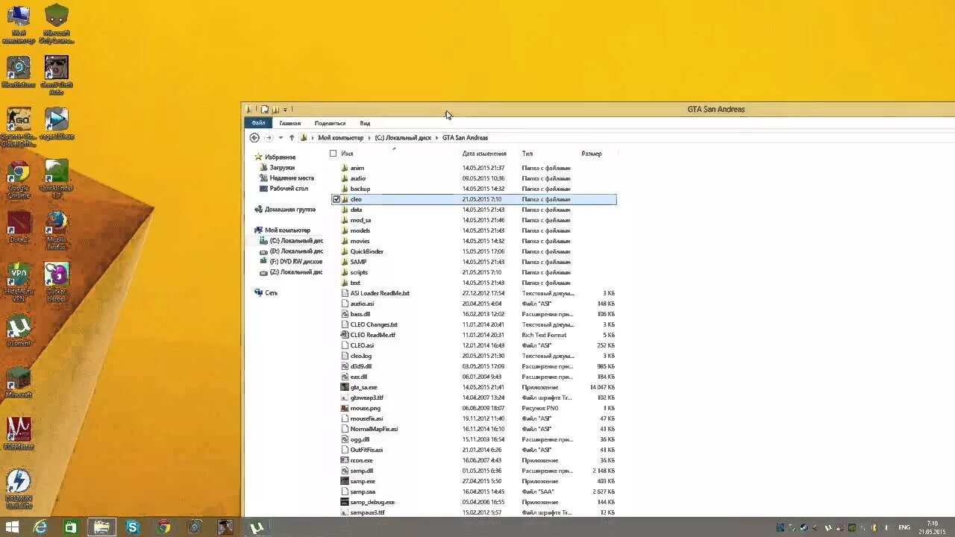Viewport: 955px width, 537px height.
Task: Select Рабочий стол in the navigation pane
Action: (x=289, y=189)
